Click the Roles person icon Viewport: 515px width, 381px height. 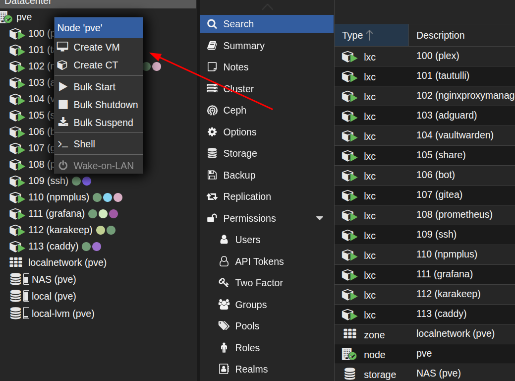click(x=224, y=348)
